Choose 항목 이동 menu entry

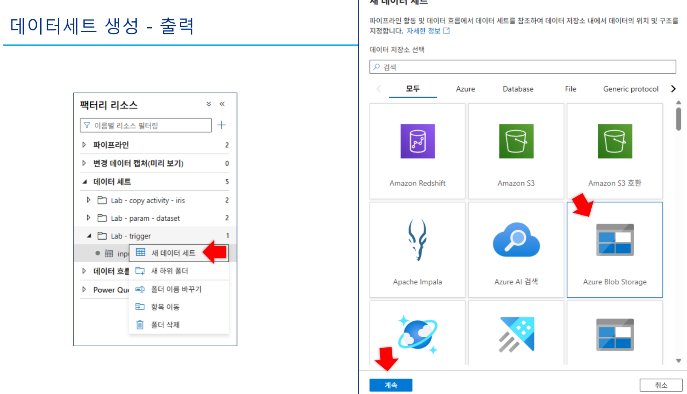click(x=179, y=307)
